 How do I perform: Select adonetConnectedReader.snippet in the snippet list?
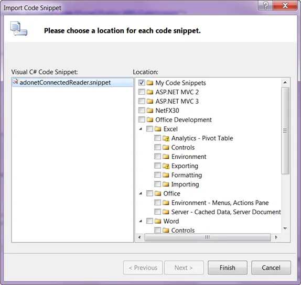point(72,82)
